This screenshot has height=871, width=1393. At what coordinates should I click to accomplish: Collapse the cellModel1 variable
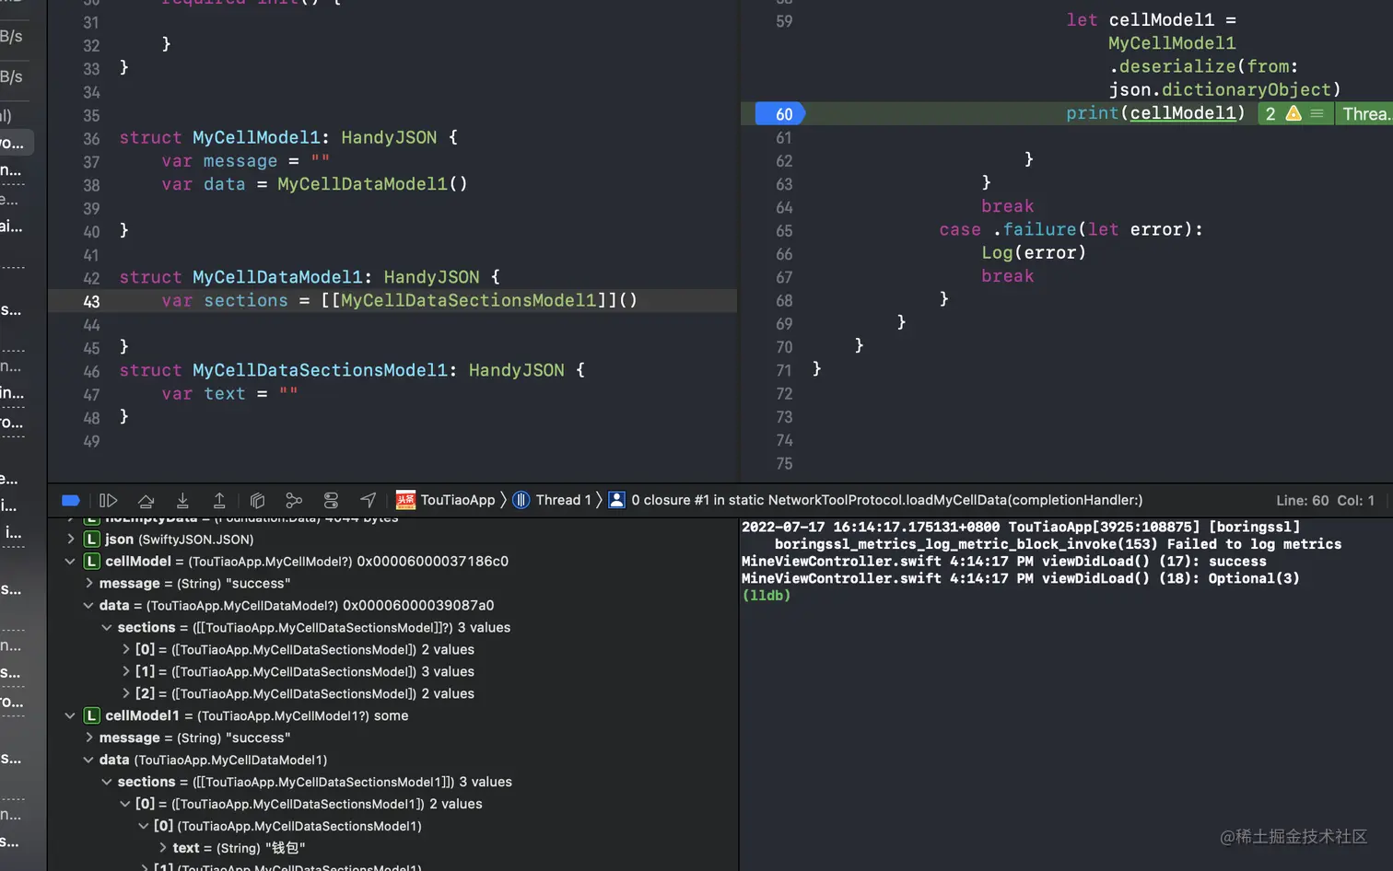tap(70, 715)
